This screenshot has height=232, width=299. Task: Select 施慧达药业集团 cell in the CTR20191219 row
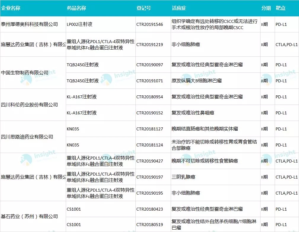pyautogui.click(x=33, y=45)
